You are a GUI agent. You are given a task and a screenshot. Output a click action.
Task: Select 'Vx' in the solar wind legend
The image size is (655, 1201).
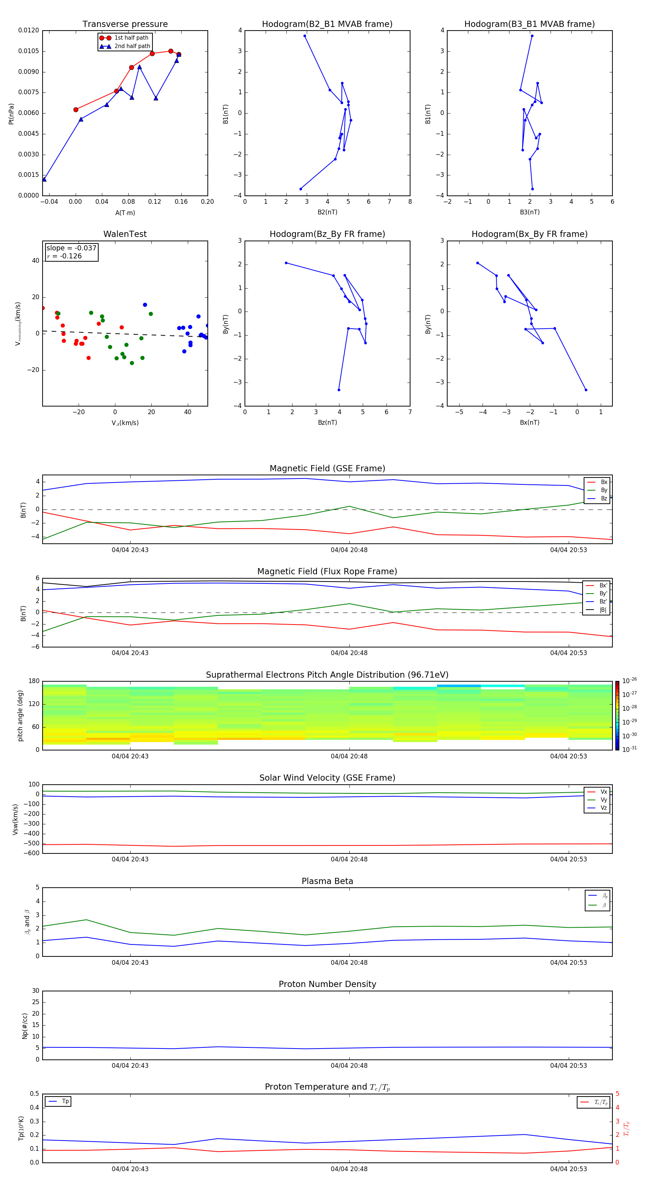coord(597,792)
